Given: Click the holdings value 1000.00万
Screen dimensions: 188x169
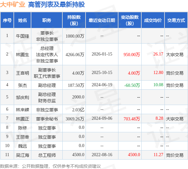Looking at the screenshot, I should tap(75, 36).
